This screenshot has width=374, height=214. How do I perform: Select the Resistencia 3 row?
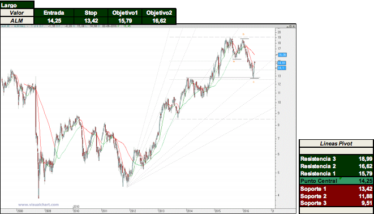(x=336, y=159)
